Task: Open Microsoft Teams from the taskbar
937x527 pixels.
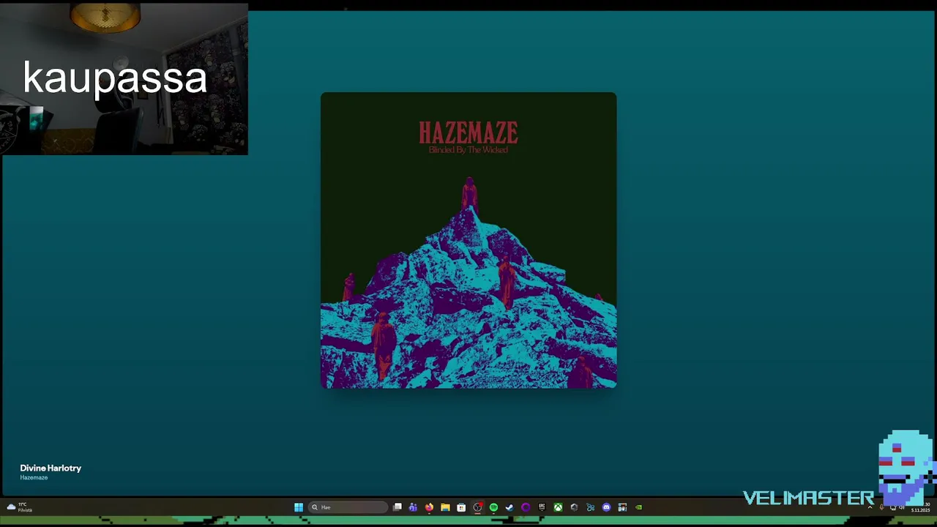Action: coord(413,507)
